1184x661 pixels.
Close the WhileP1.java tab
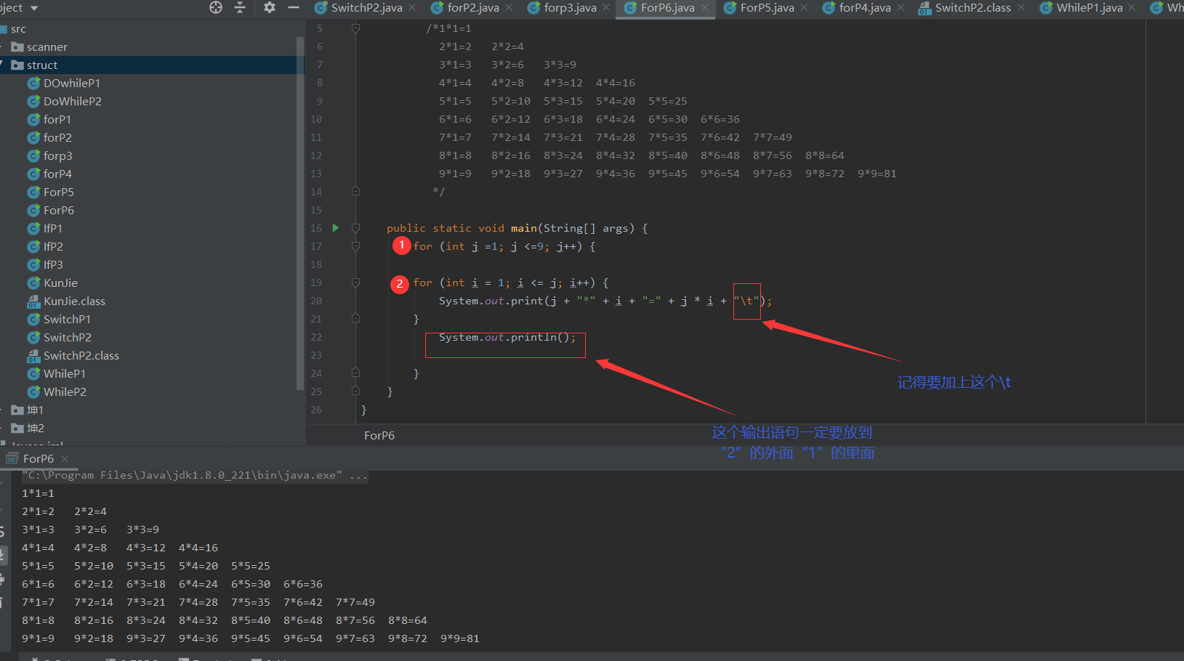[x=1132, y=7]
